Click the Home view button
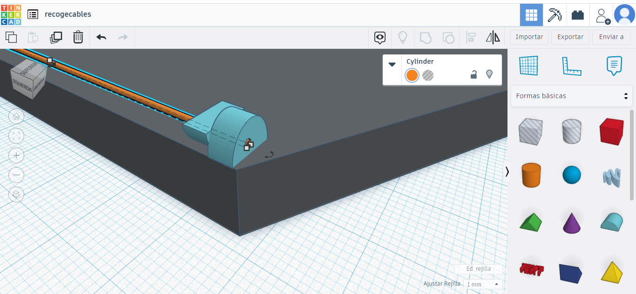 point(16,116)
